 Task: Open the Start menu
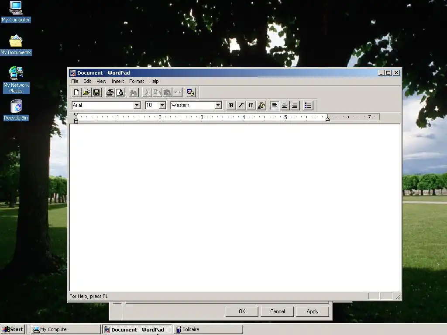point(13,329)
